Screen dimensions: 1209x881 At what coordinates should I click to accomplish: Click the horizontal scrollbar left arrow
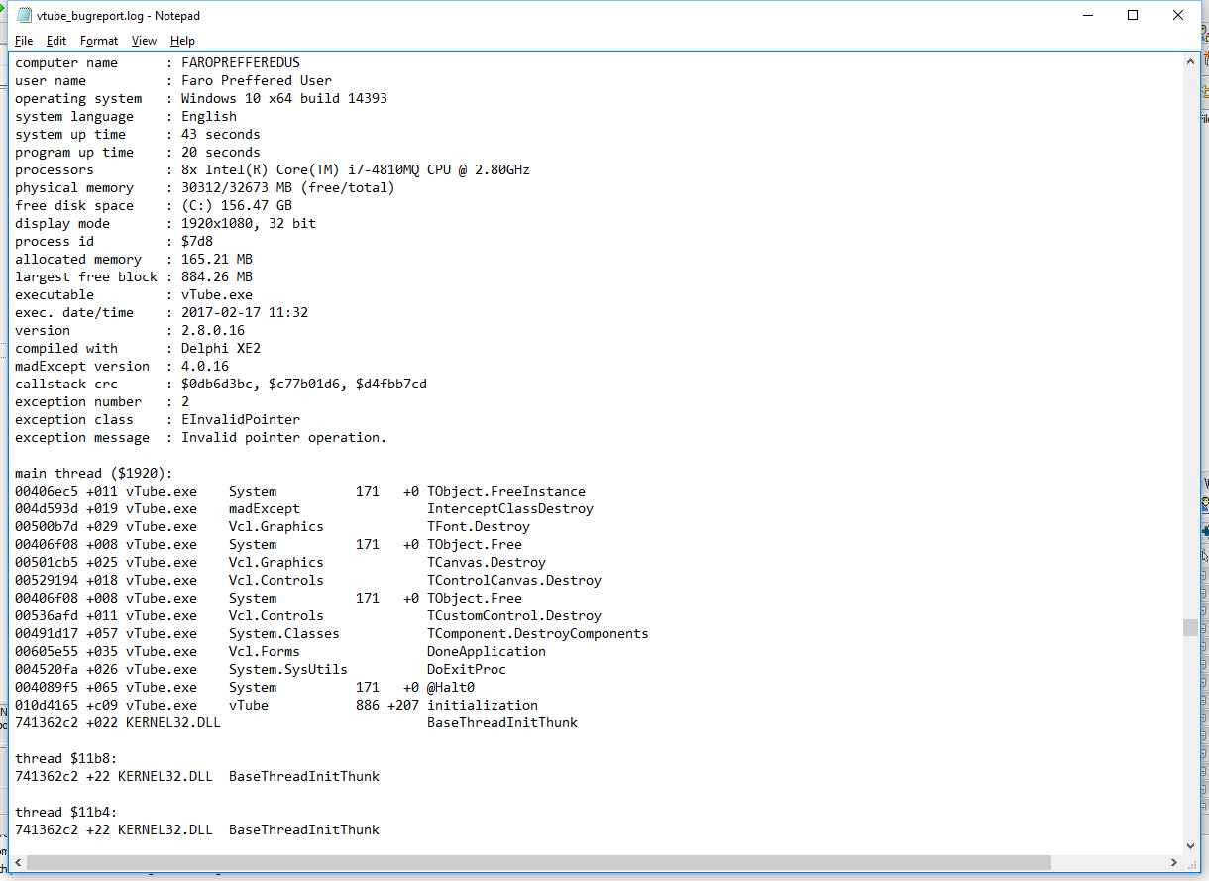[x=18, y=862]
